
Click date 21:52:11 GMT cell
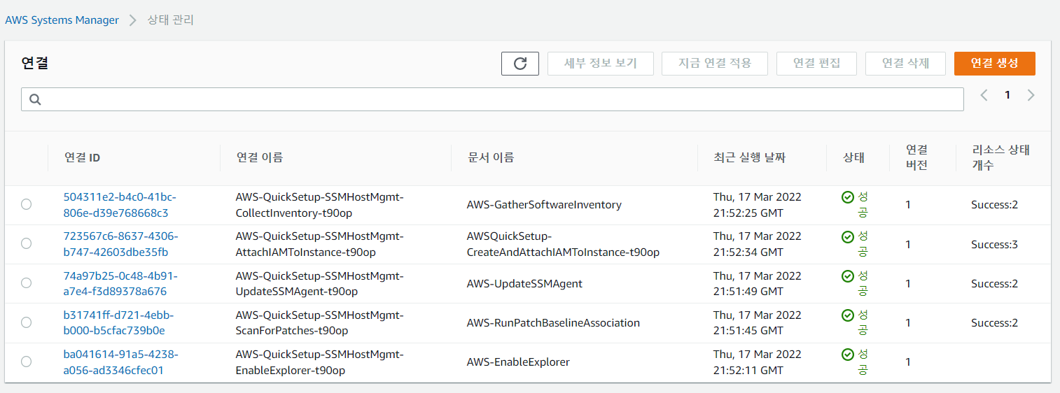(x=757, y=362)
